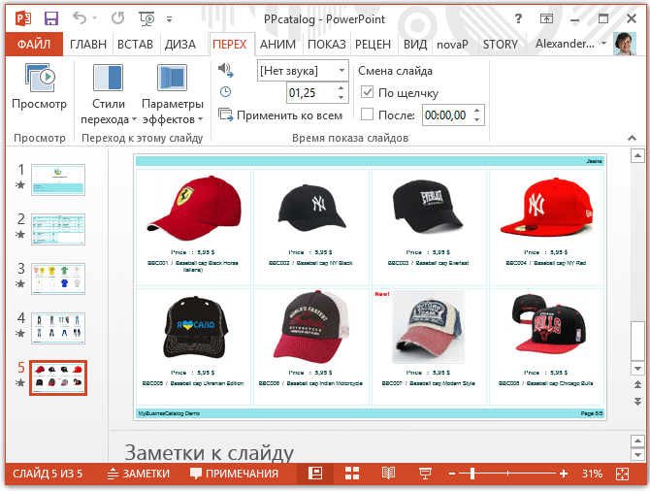Click the notes pane scroll-up arrow
This screenshot has height=491, width=650.
tap(637, 441)
